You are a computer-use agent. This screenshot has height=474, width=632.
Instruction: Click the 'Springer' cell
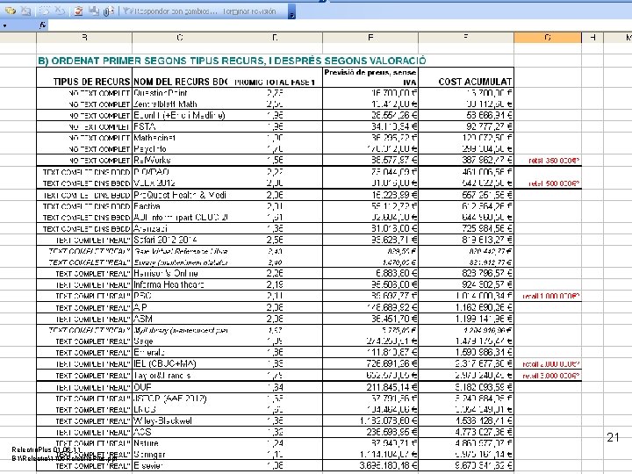180,455
